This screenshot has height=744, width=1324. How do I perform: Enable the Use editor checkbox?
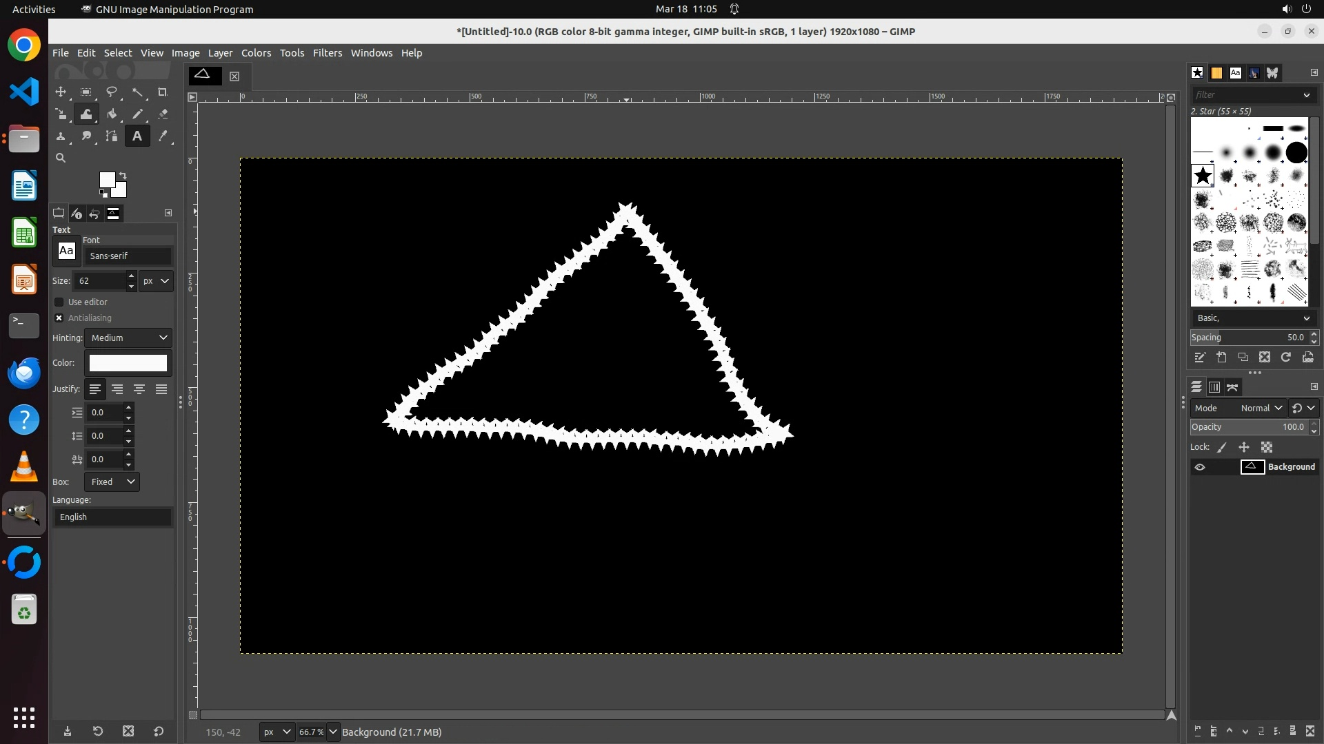pyautogui.click(x=59, y=302)
